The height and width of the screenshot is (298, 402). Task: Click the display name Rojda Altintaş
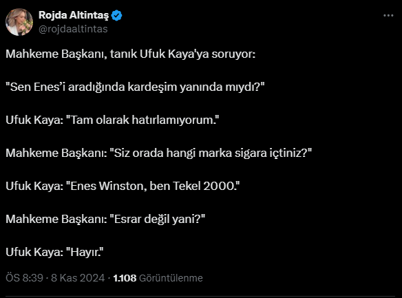(x=74, y=15)
